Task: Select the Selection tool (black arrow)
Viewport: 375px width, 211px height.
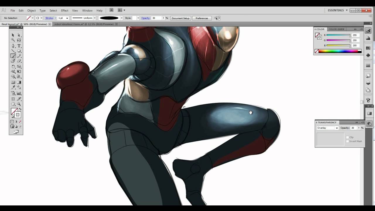Action: 13,35
